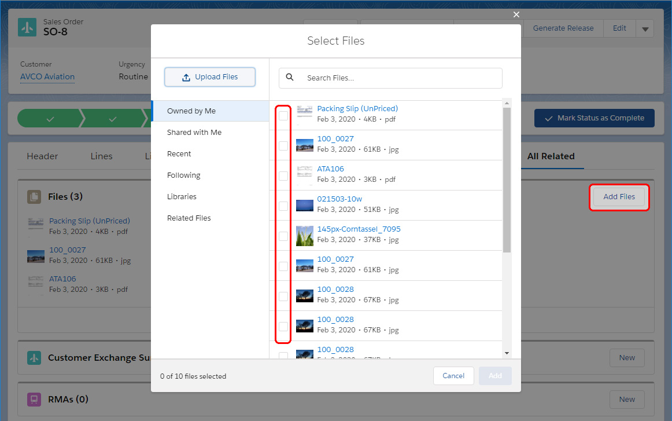Click the Sales Order anchor icon
The image size is (672, 421).
(27, 27)
